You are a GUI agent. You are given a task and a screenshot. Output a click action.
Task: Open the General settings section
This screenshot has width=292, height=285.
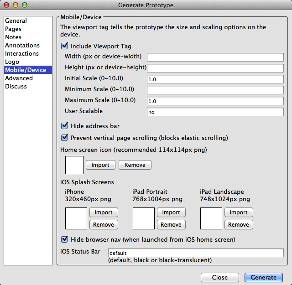[x=16, y=21]
